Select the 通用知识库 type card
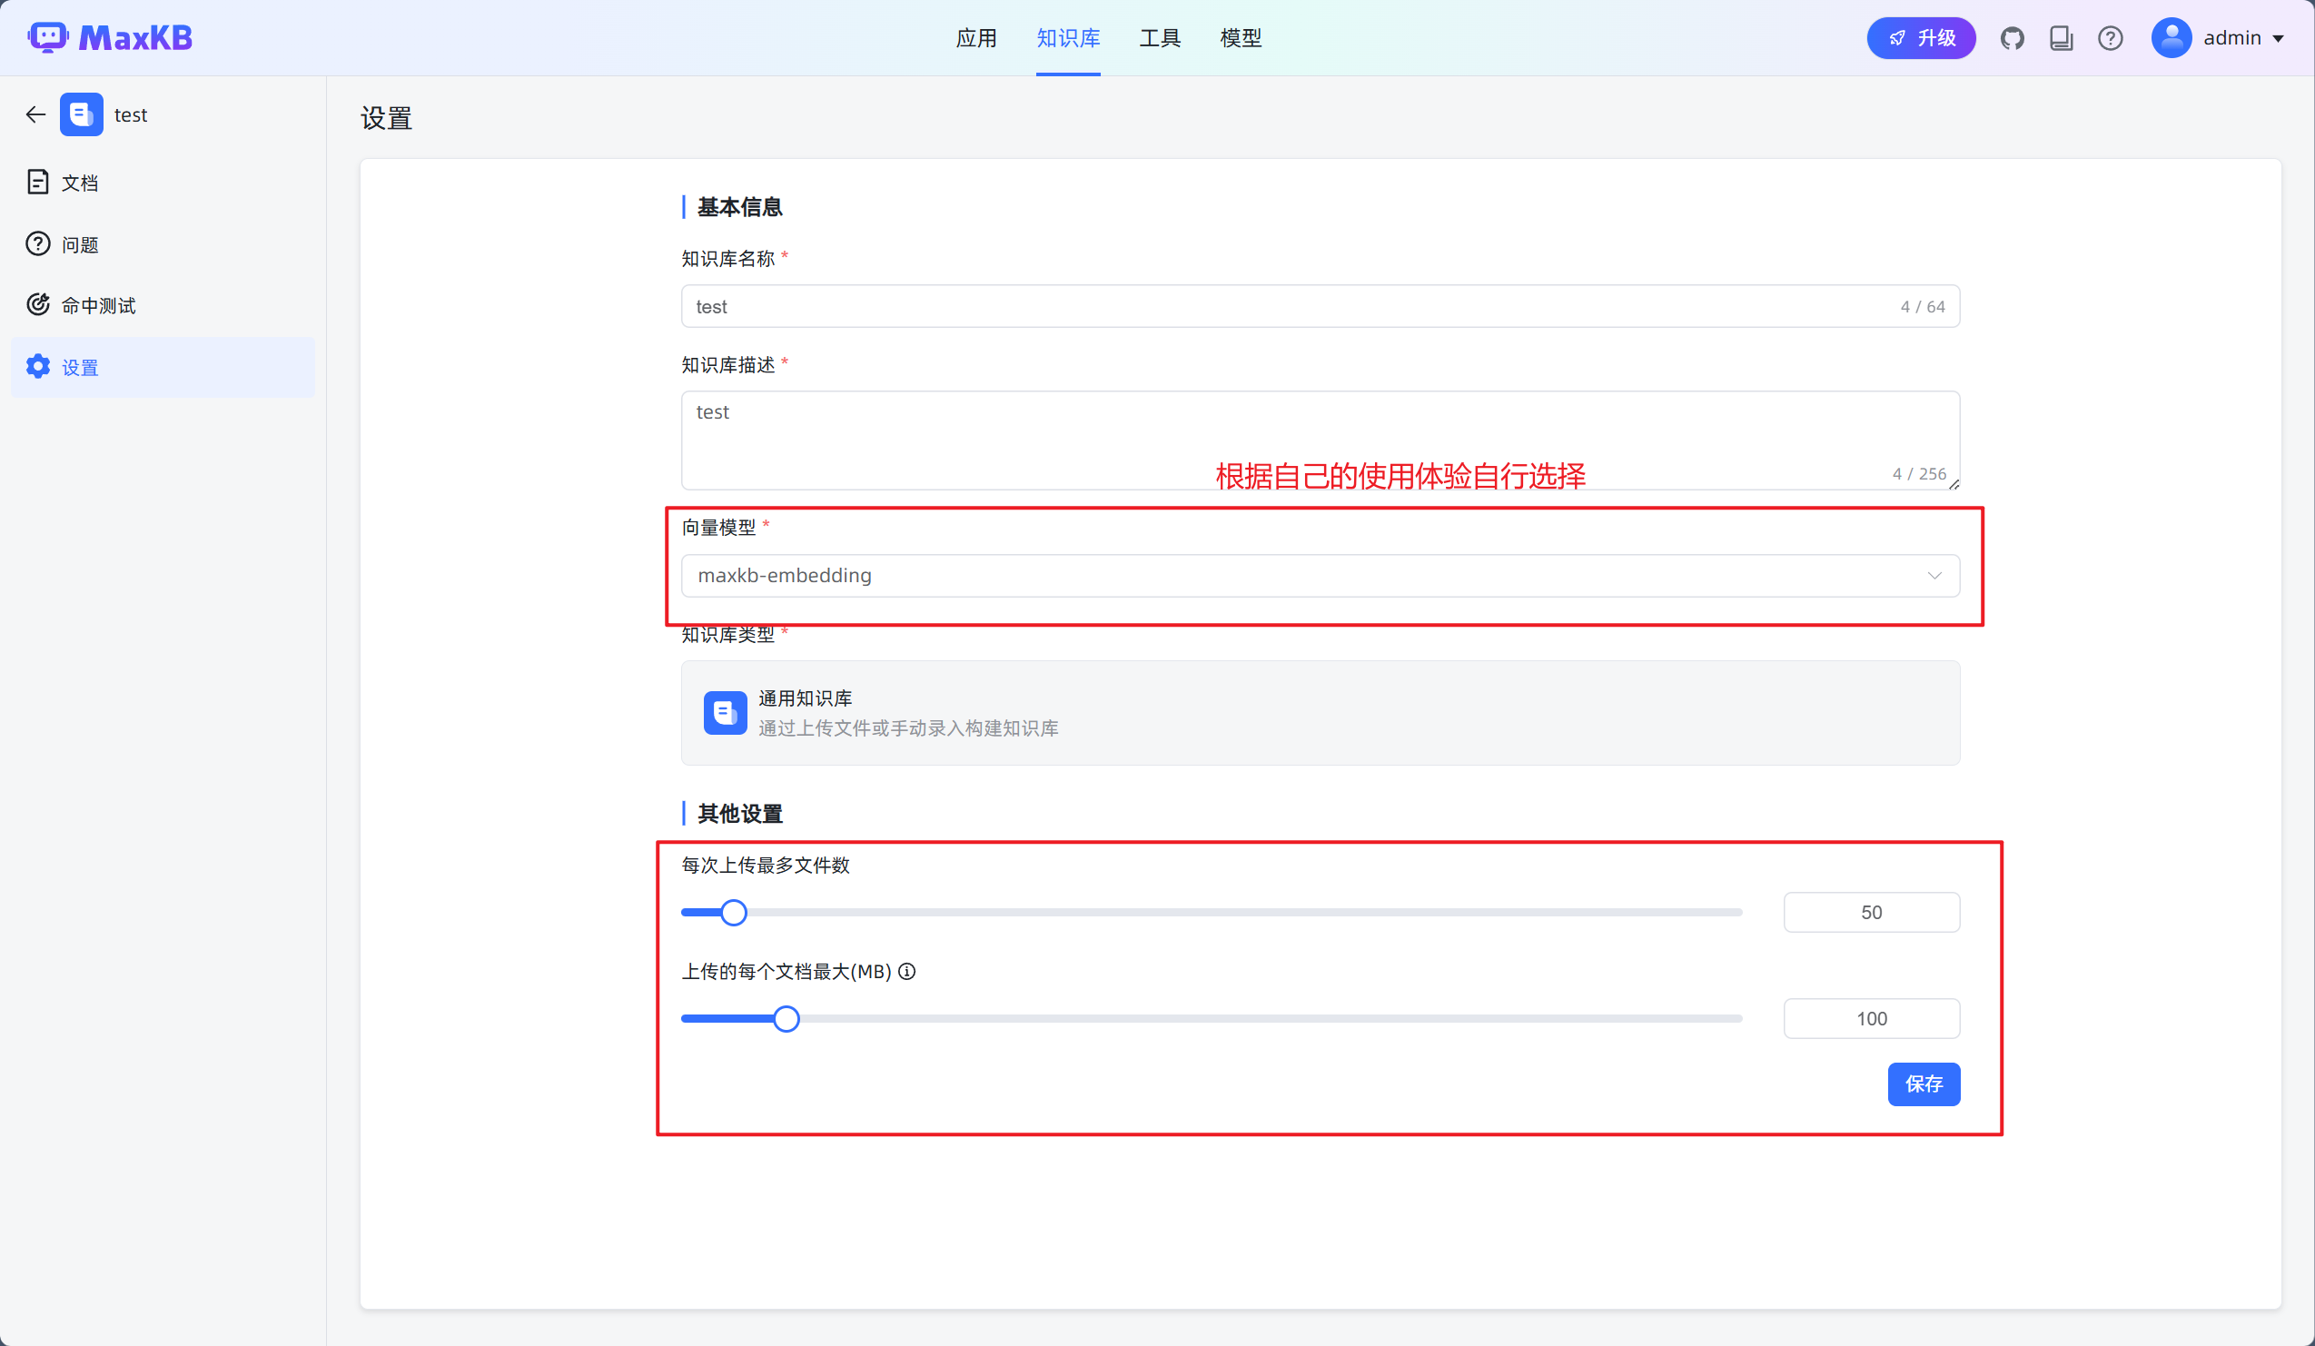 (1320, 713)
